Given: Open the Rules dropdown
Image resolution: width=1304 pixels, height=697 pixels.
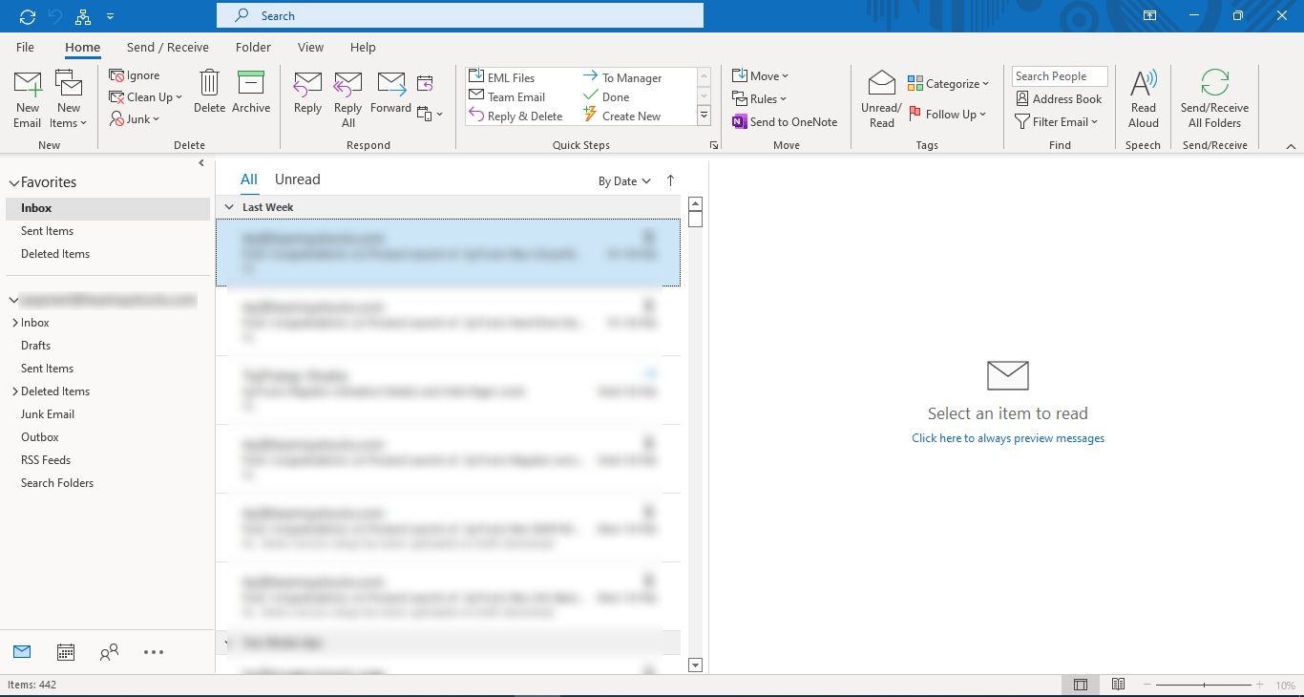Looking at the screenshot, I should [760, 98].
